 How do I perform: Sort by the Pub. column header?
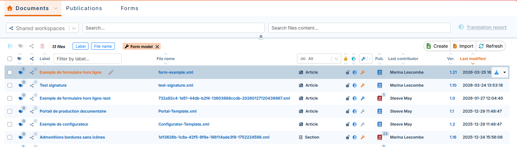point(379,59)
